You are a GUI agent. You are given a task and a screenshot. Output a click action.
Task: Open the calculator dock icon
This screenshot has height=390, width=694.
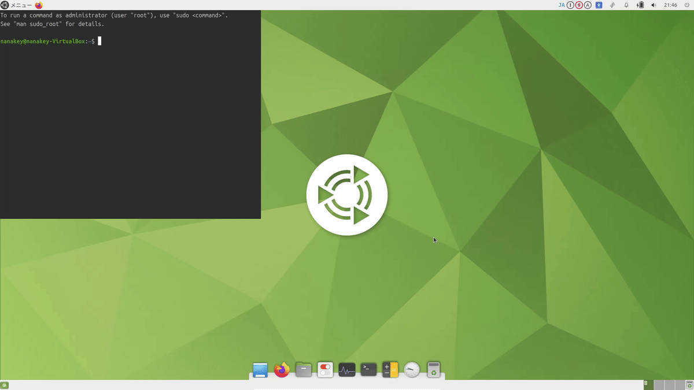(x=390, y=370)
